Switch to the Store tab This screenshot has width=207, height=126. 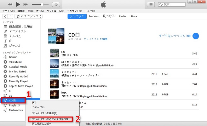point(134,16)
